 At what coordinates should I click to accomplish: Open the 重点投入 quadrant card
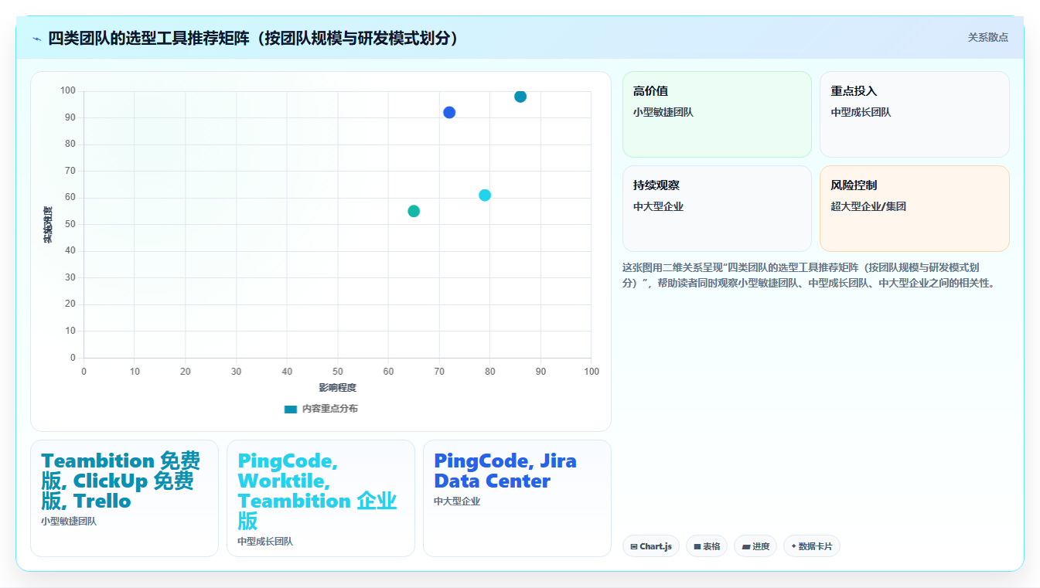[x=915, y=114]
